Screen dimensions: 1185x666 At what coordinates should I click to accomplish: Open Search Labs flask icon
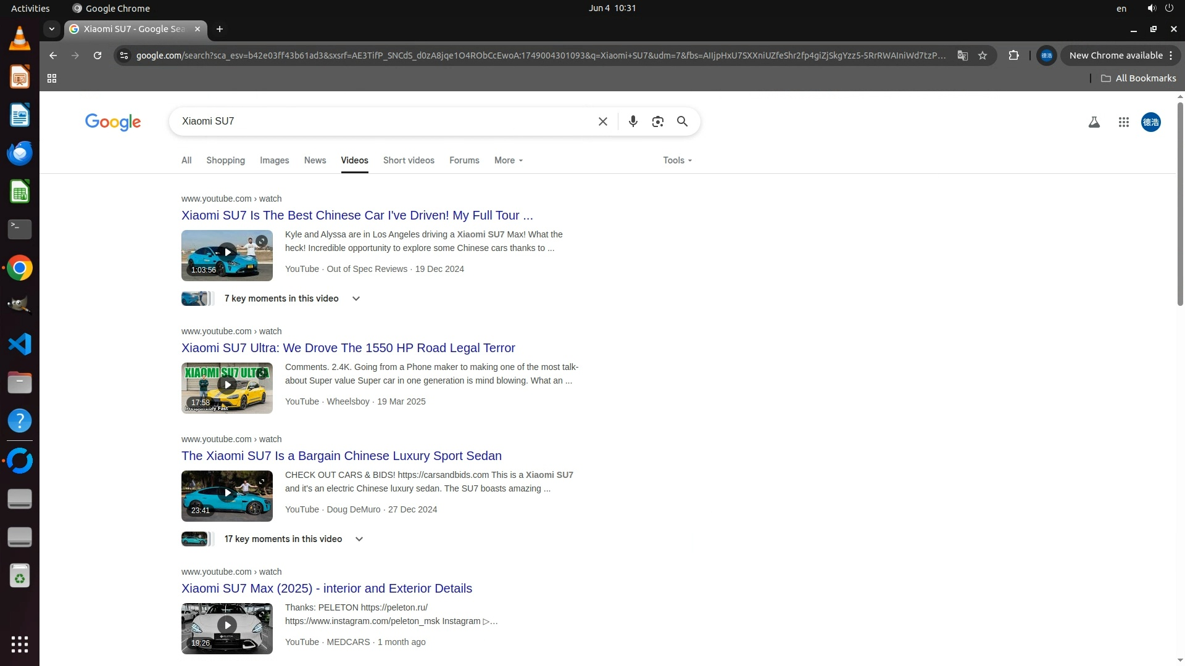1094,122
